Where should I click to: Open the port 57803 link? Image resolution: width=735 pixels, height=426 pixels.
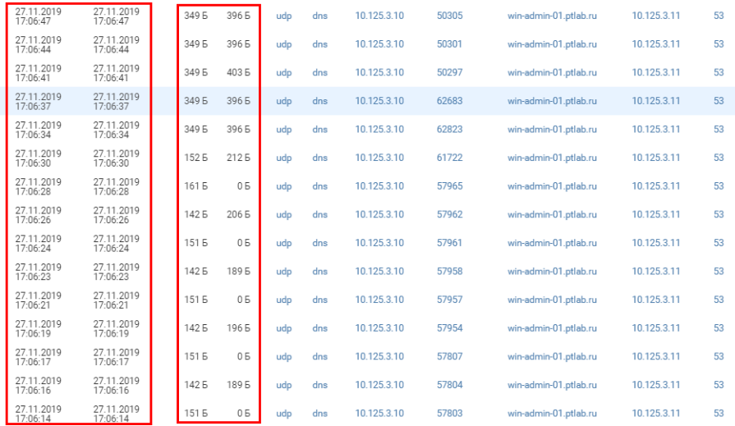pos(449,414)
